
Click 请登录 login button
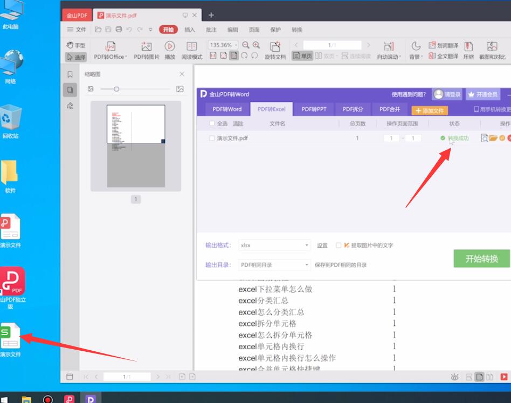click(x=447, y=94)
